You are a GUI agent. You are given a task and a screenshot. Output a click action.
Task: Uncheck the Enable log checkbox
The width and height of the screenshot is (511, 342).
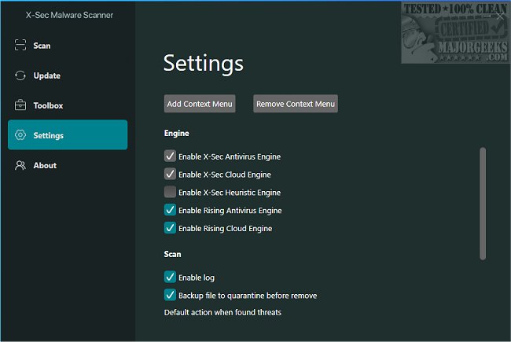[170, 277]
